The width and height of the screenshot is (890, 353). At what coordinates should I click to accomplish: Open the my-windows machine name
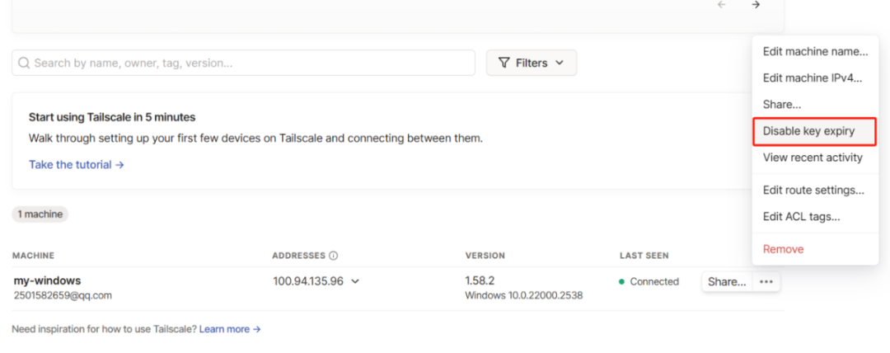click(47, 280)
